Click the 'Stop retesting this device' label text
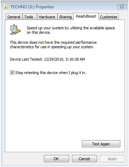129x167 pixels. 50,73
